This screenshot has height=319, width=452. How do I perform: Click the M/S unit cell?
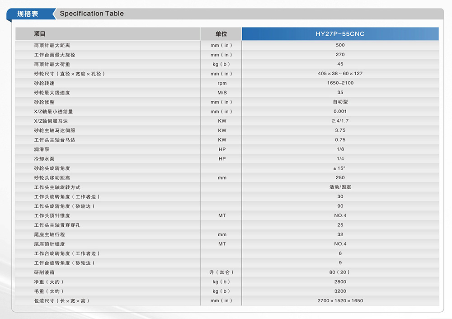221,93
